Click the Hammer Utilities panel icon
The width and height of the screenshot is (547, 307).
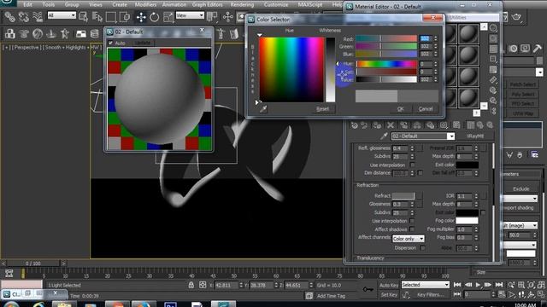538,49
